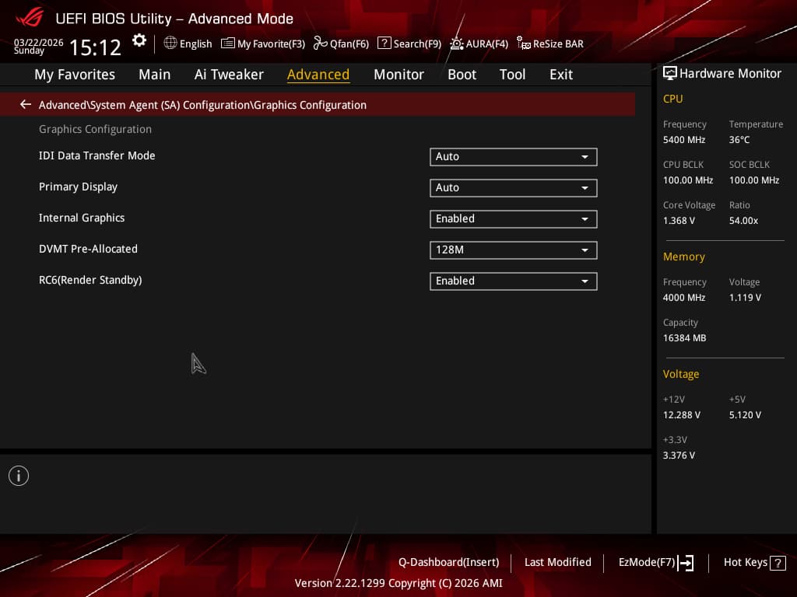Screen dimensions: 797x597
Task: Click the Search(F9) question mark icon
Action: pos(384,44)
